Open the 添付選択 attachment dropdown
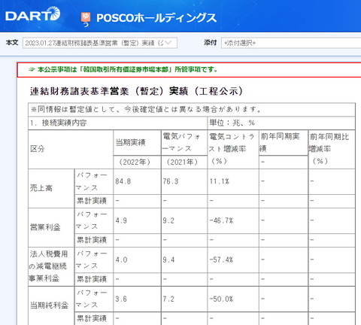The height and width of the screenshot is (325, 361). pos(291,43)
